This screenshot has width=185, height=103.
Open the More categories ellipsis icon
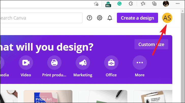point(140,63)
